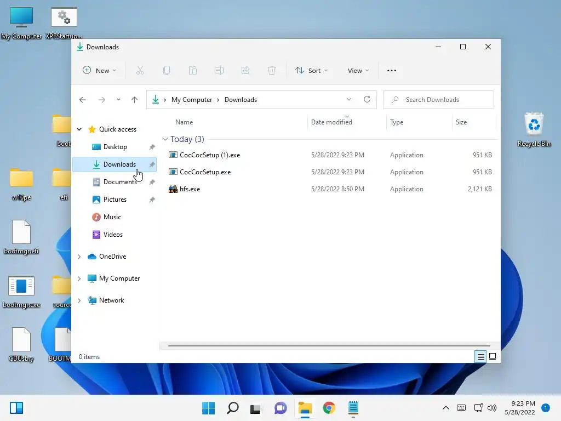Sort by Size column header
The height and width of the screenshot is (421, 561).
click(x=474, y=122)
